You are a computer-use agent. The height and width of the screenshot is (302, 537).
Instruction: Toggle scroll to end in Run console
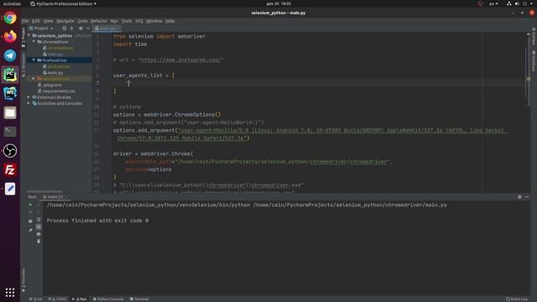[x=39, y=226]
